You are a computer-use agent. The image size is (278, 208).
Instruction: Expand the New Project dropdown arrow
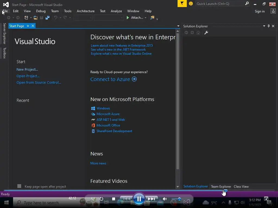pyautogui.click(x=31, y=18)
